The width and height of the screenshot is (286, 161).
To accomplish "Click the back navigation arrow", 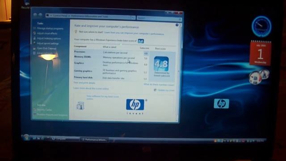I will [x=35, y=15].
